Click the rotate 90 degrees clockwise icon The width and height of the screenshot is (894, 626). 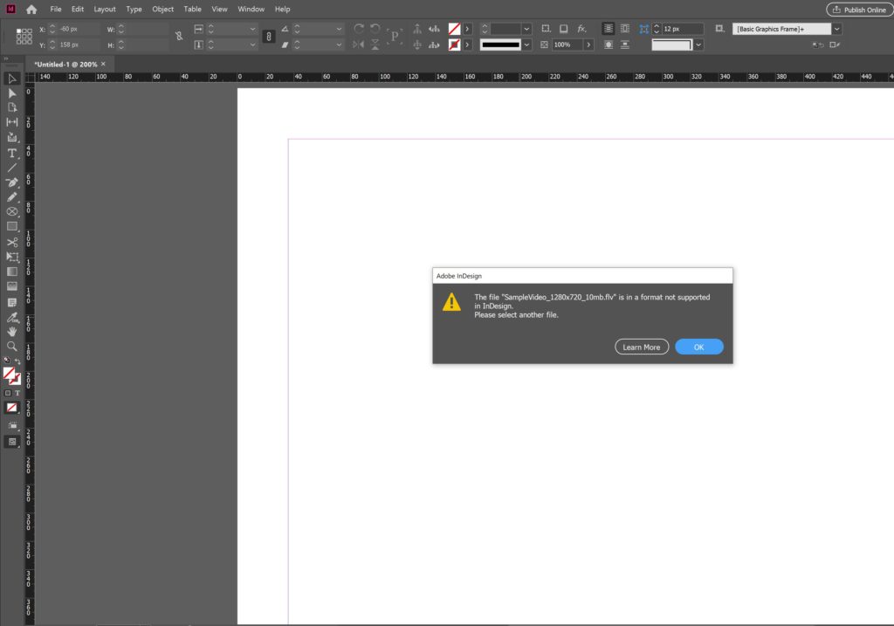[x=359, y=29]
